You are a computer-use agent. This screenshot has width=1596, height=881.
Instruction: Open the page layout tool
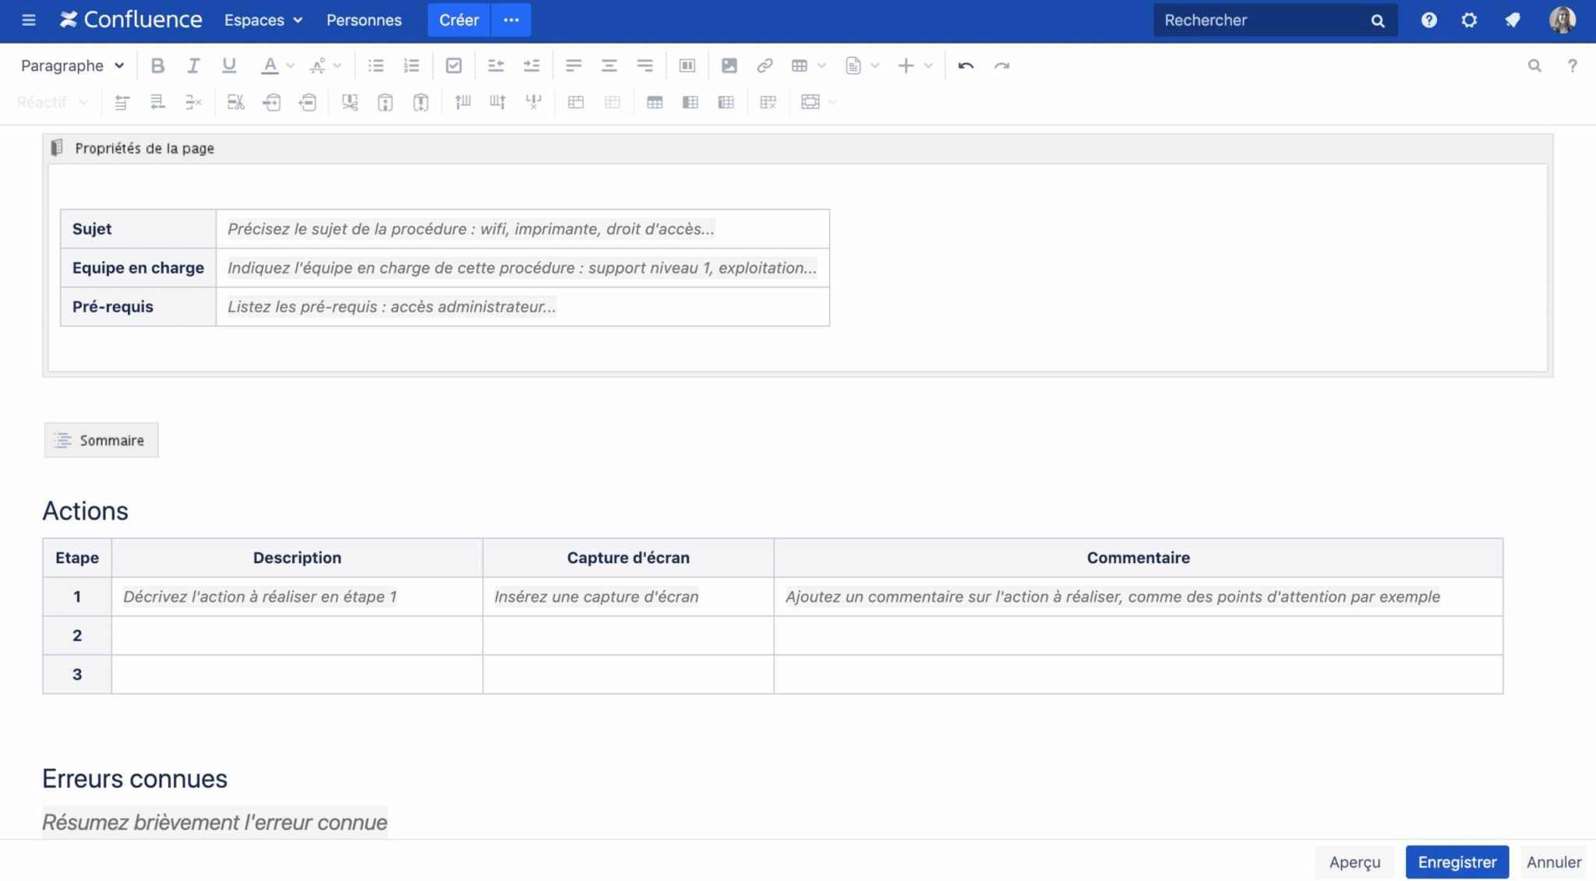(x=687, y=65)
